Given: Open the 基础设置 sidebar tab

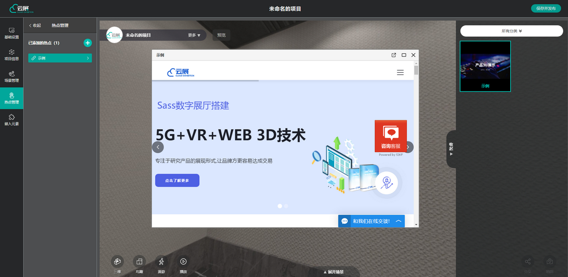Looking at the screenshot, I should 12,33.
